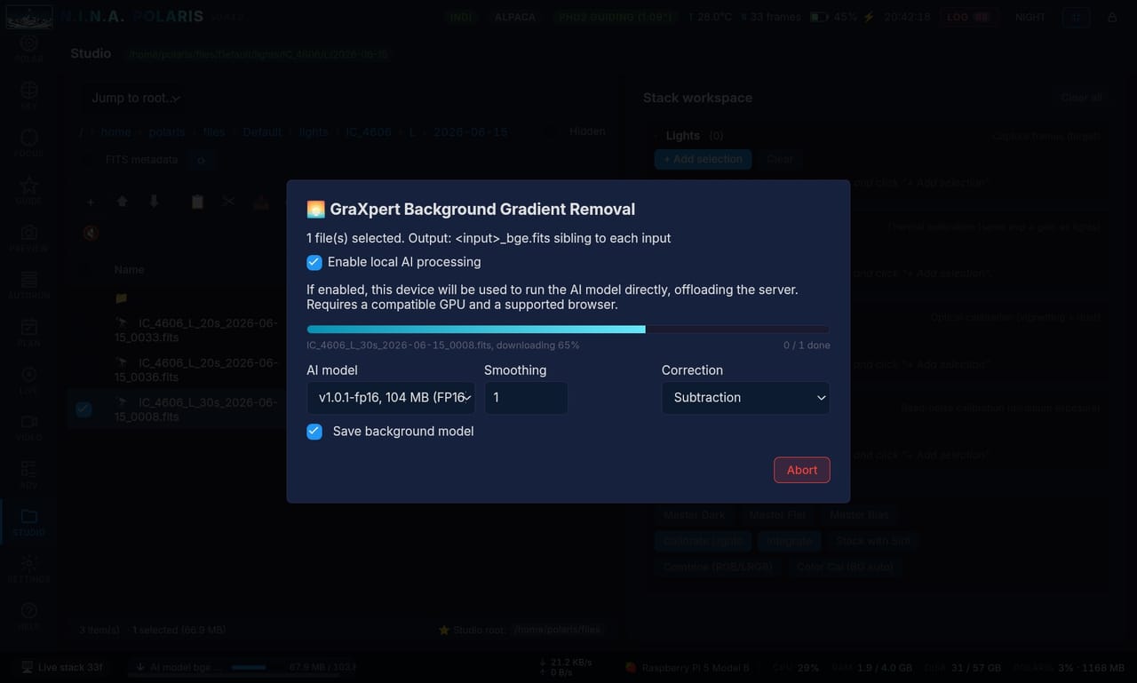
Task: Click the Master Dark button
Action: pyautogui.click(x=695, y=515)
